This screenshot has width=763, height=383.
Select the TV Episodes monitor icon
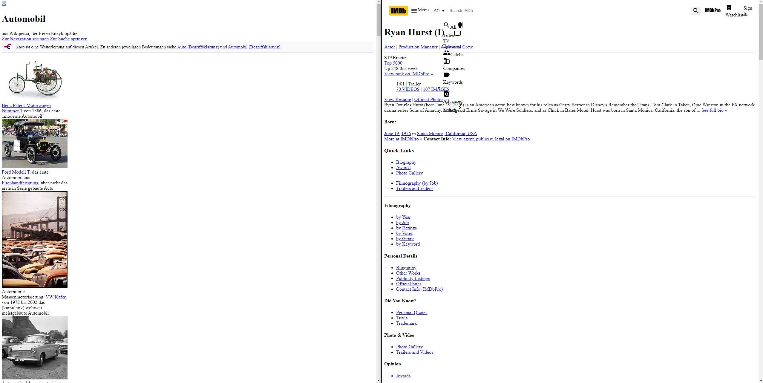[x=457, y=33]
